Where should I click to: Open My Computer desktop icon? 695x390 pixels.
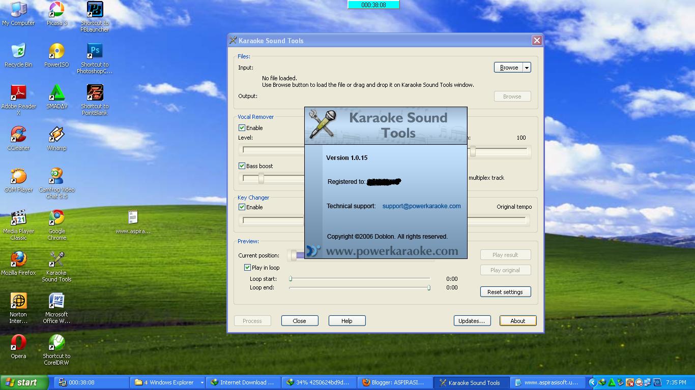pyautogui.click(x=18, y=14)
